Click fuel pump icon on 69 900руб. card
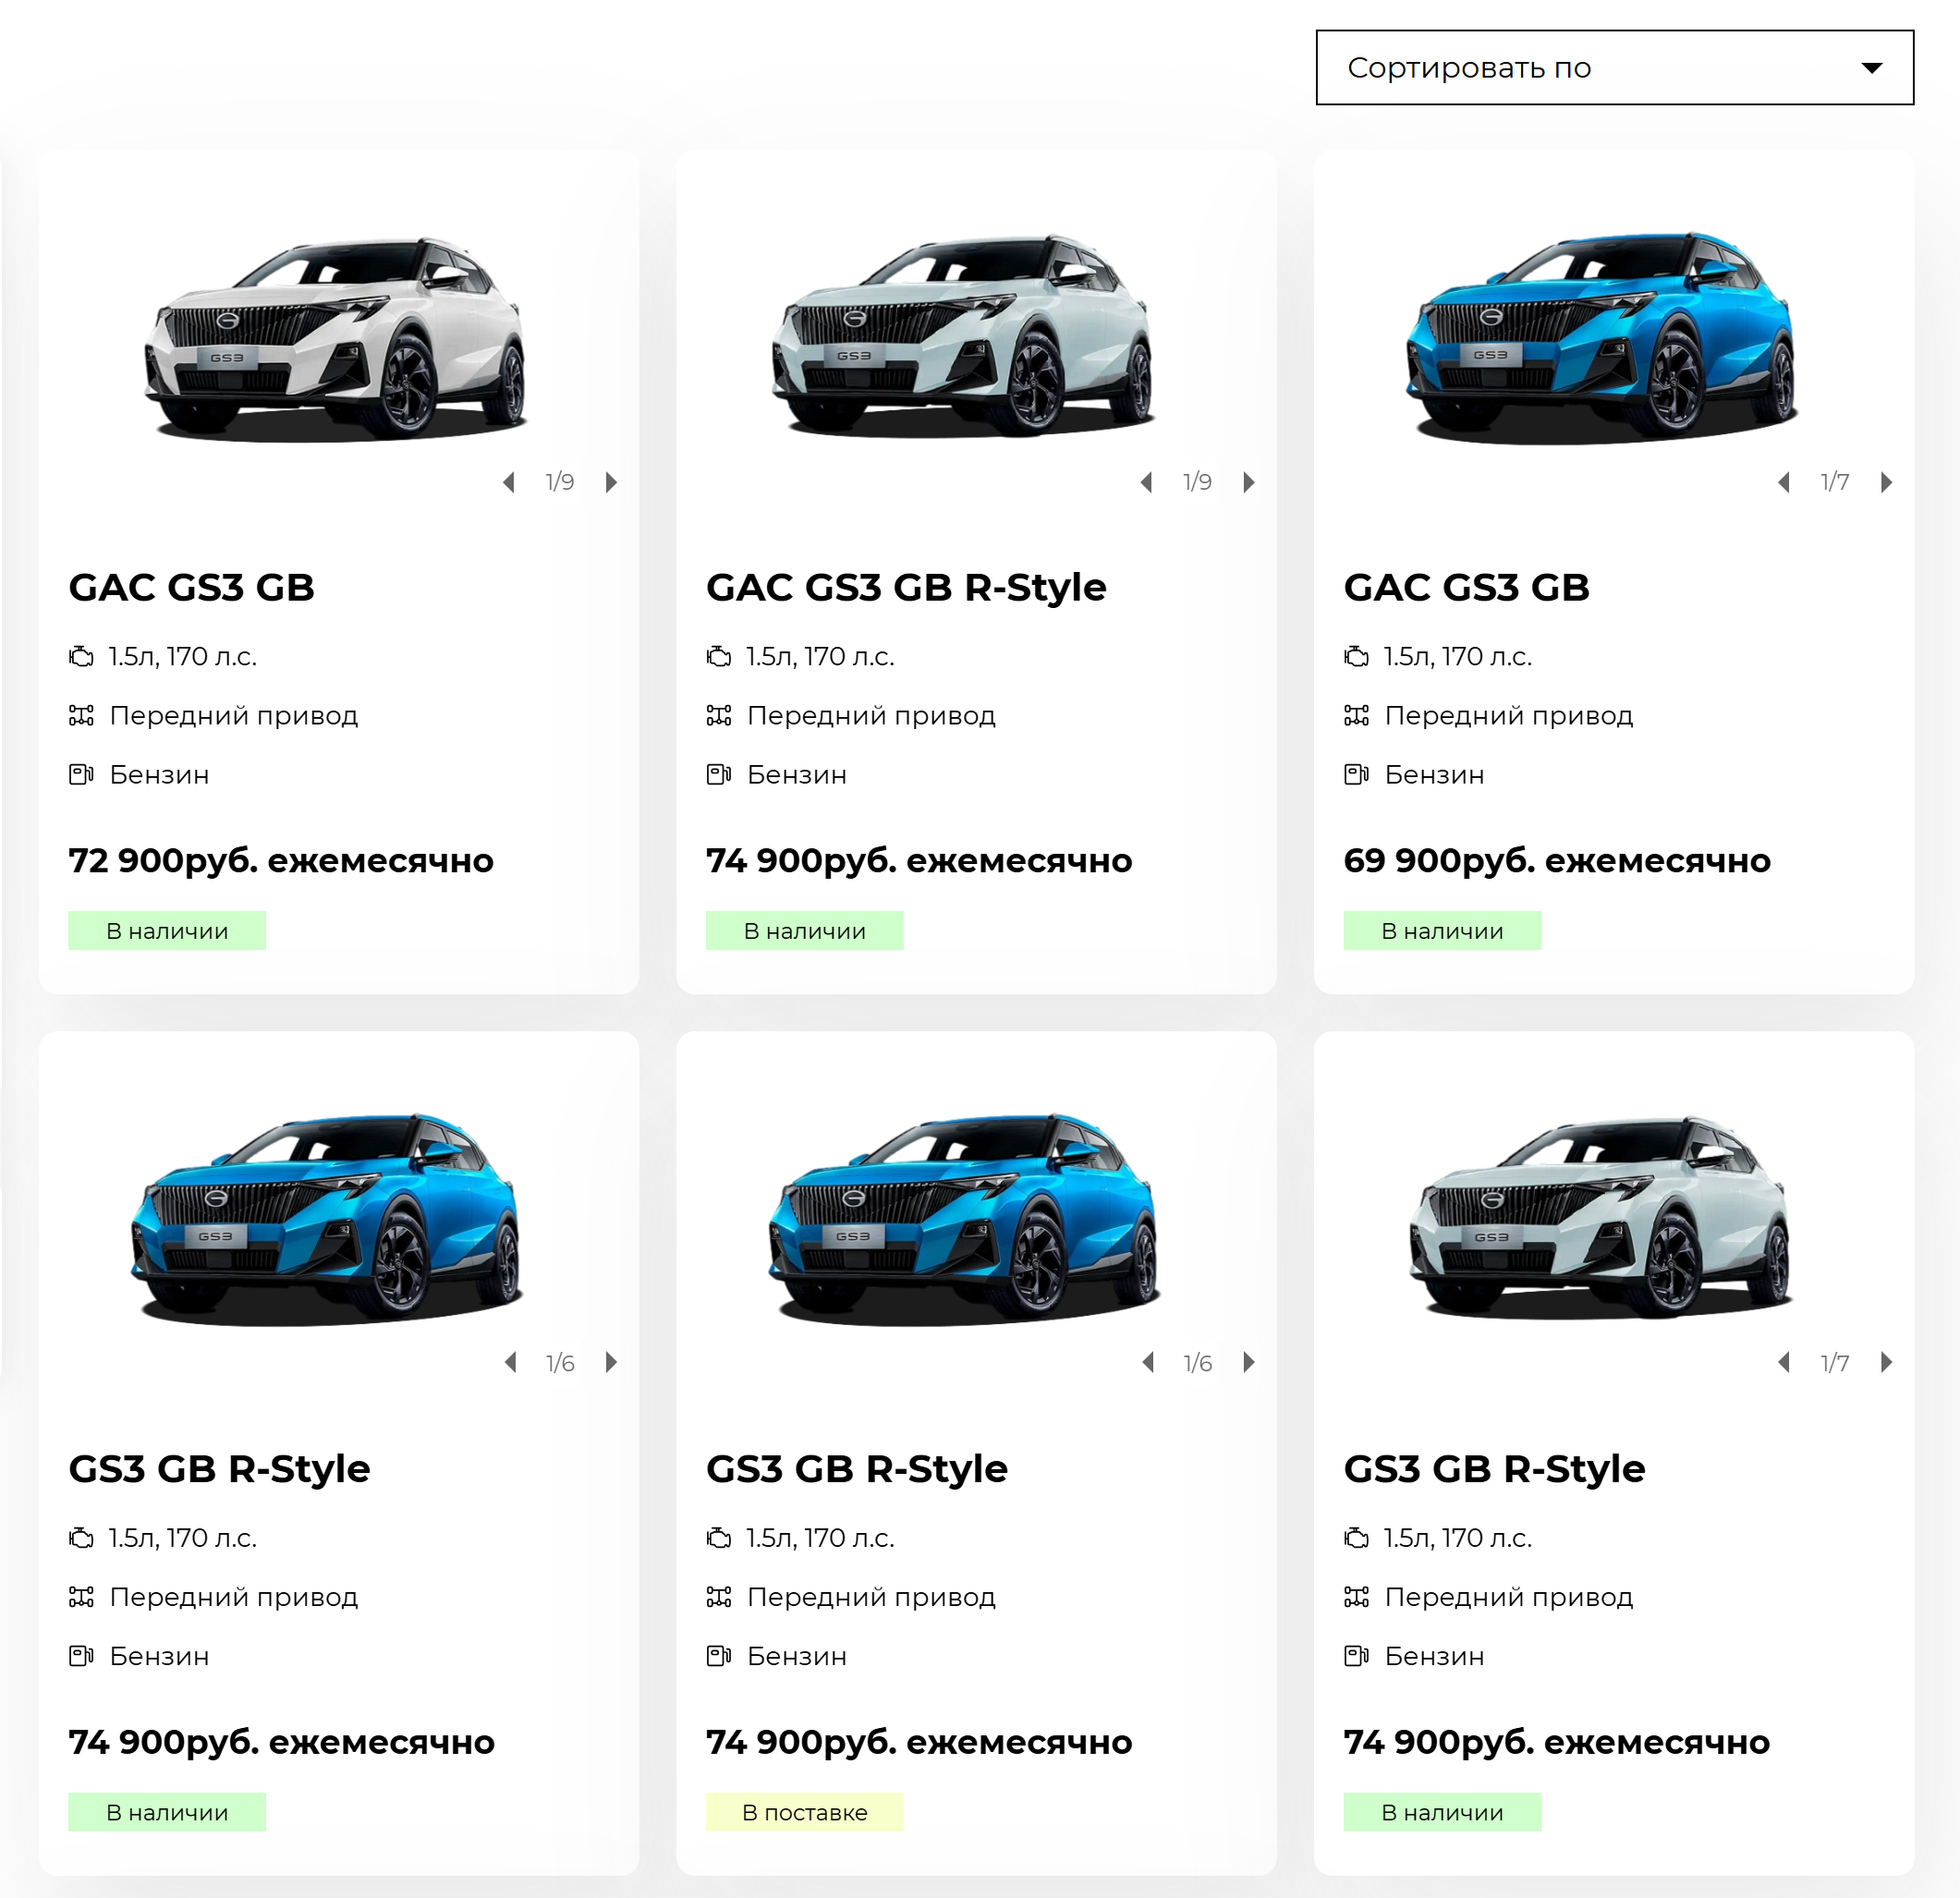 pos(1356,774)
